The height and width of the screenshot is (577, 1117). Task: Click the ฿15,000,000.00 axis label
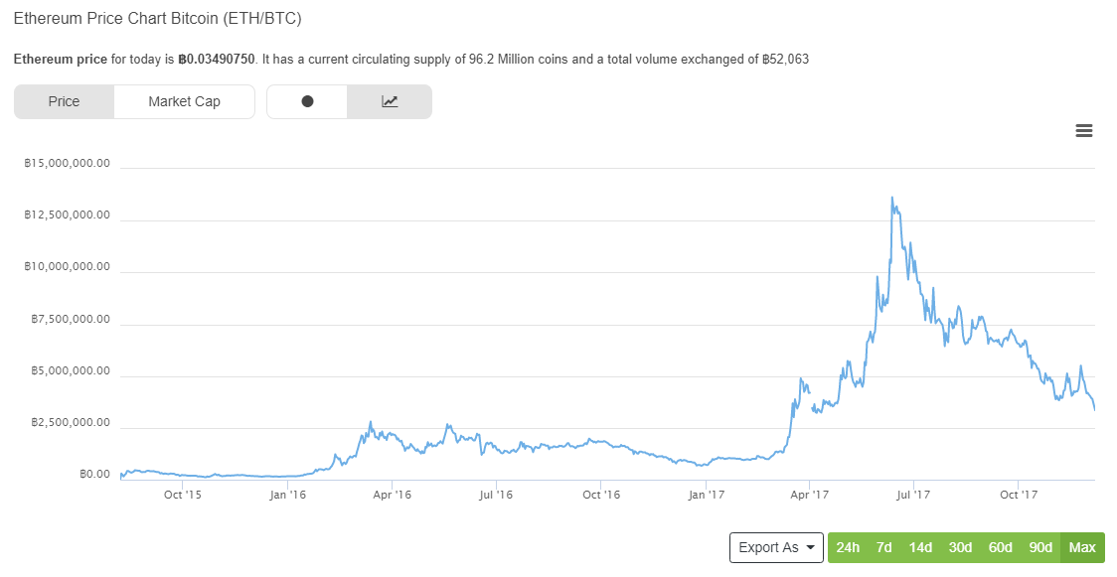67,164
